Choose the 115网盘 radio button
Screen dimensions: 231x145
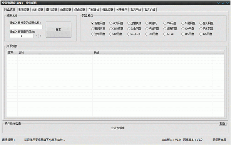(188, 34)
